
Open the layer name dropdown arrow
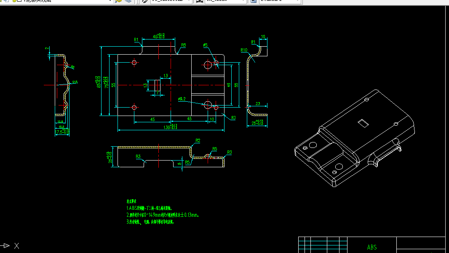click(x=110, y=1)
